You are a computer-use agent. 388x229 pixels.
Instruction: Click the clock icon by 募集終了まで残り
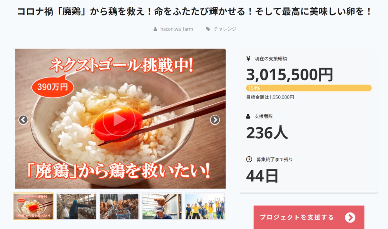[x=249, y=159]
